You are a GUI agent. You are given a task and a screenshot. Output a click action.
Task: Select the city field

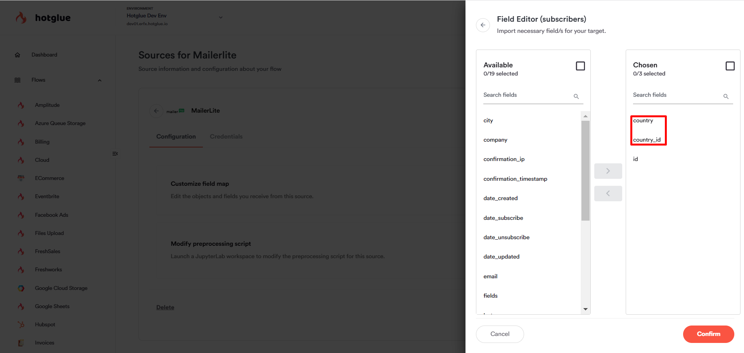(488, 121)
